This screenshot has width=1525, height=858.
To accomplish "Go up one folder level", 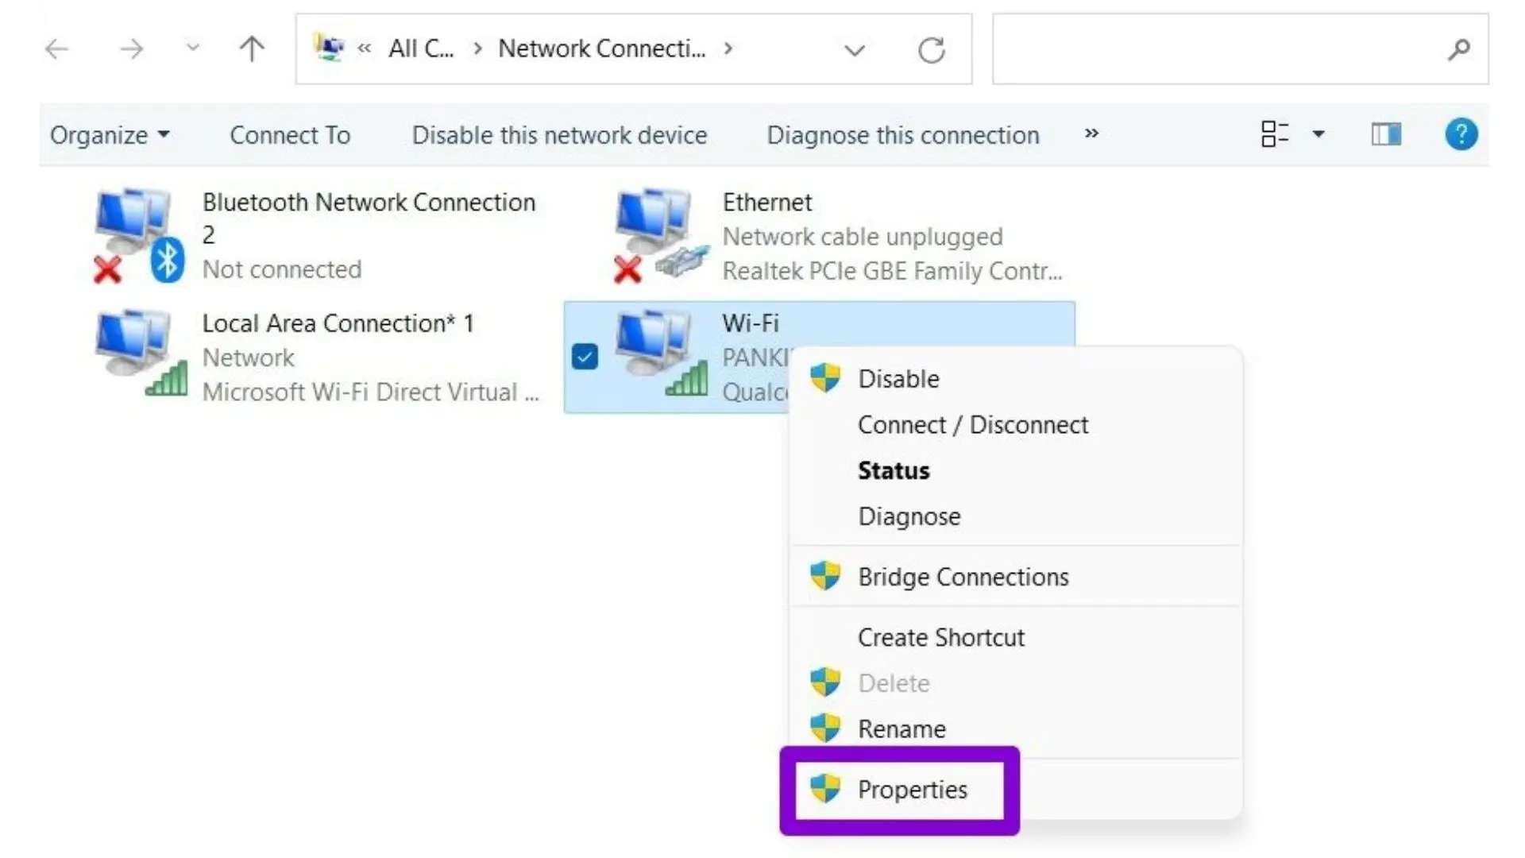I will click(252, 49).
